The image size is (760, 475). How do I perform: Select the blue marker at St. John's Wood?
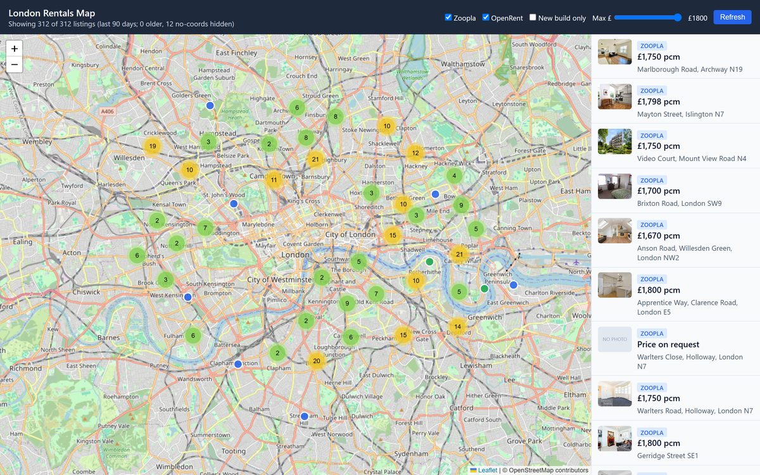[234, 204]
